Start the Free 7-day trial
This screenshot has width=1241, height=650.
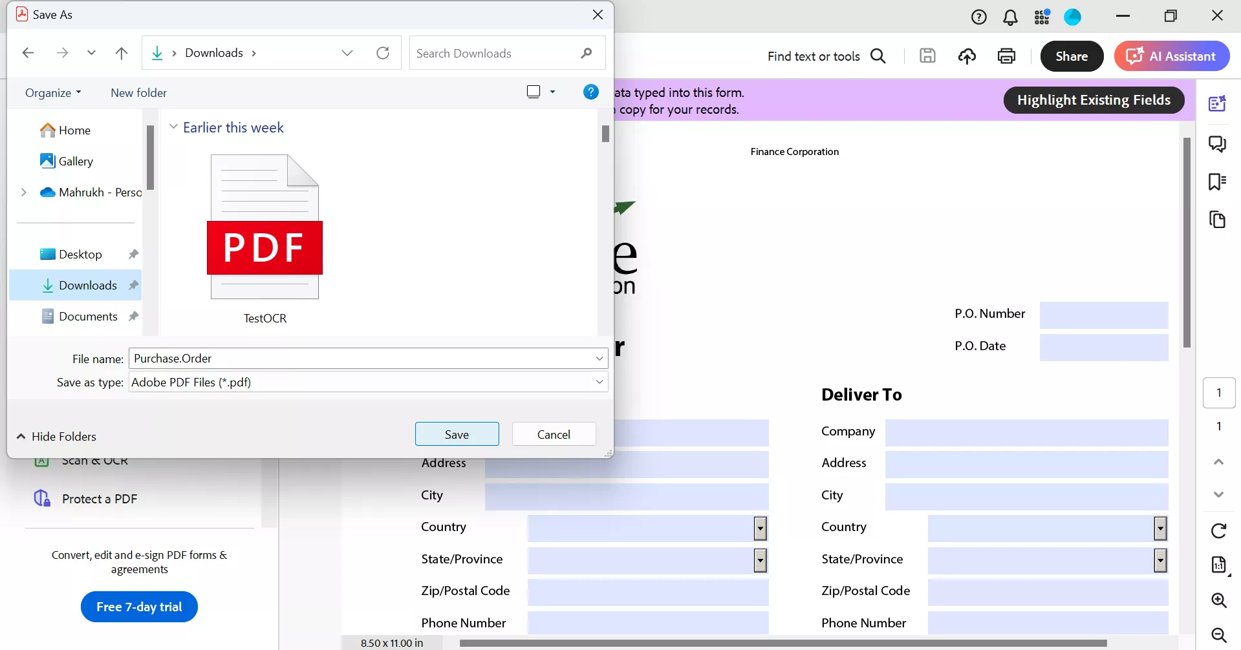[138, 607]
